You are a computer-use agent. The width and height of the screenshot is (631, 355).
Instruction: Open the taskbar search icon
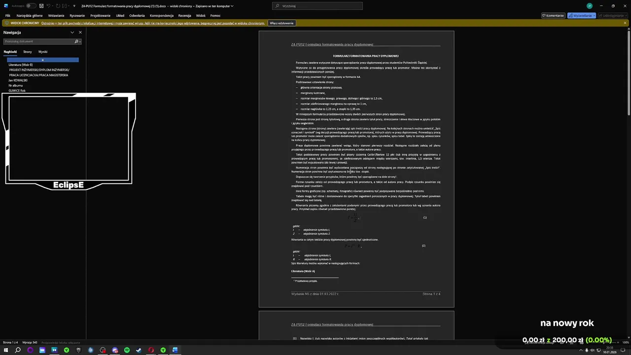point(18,350)
